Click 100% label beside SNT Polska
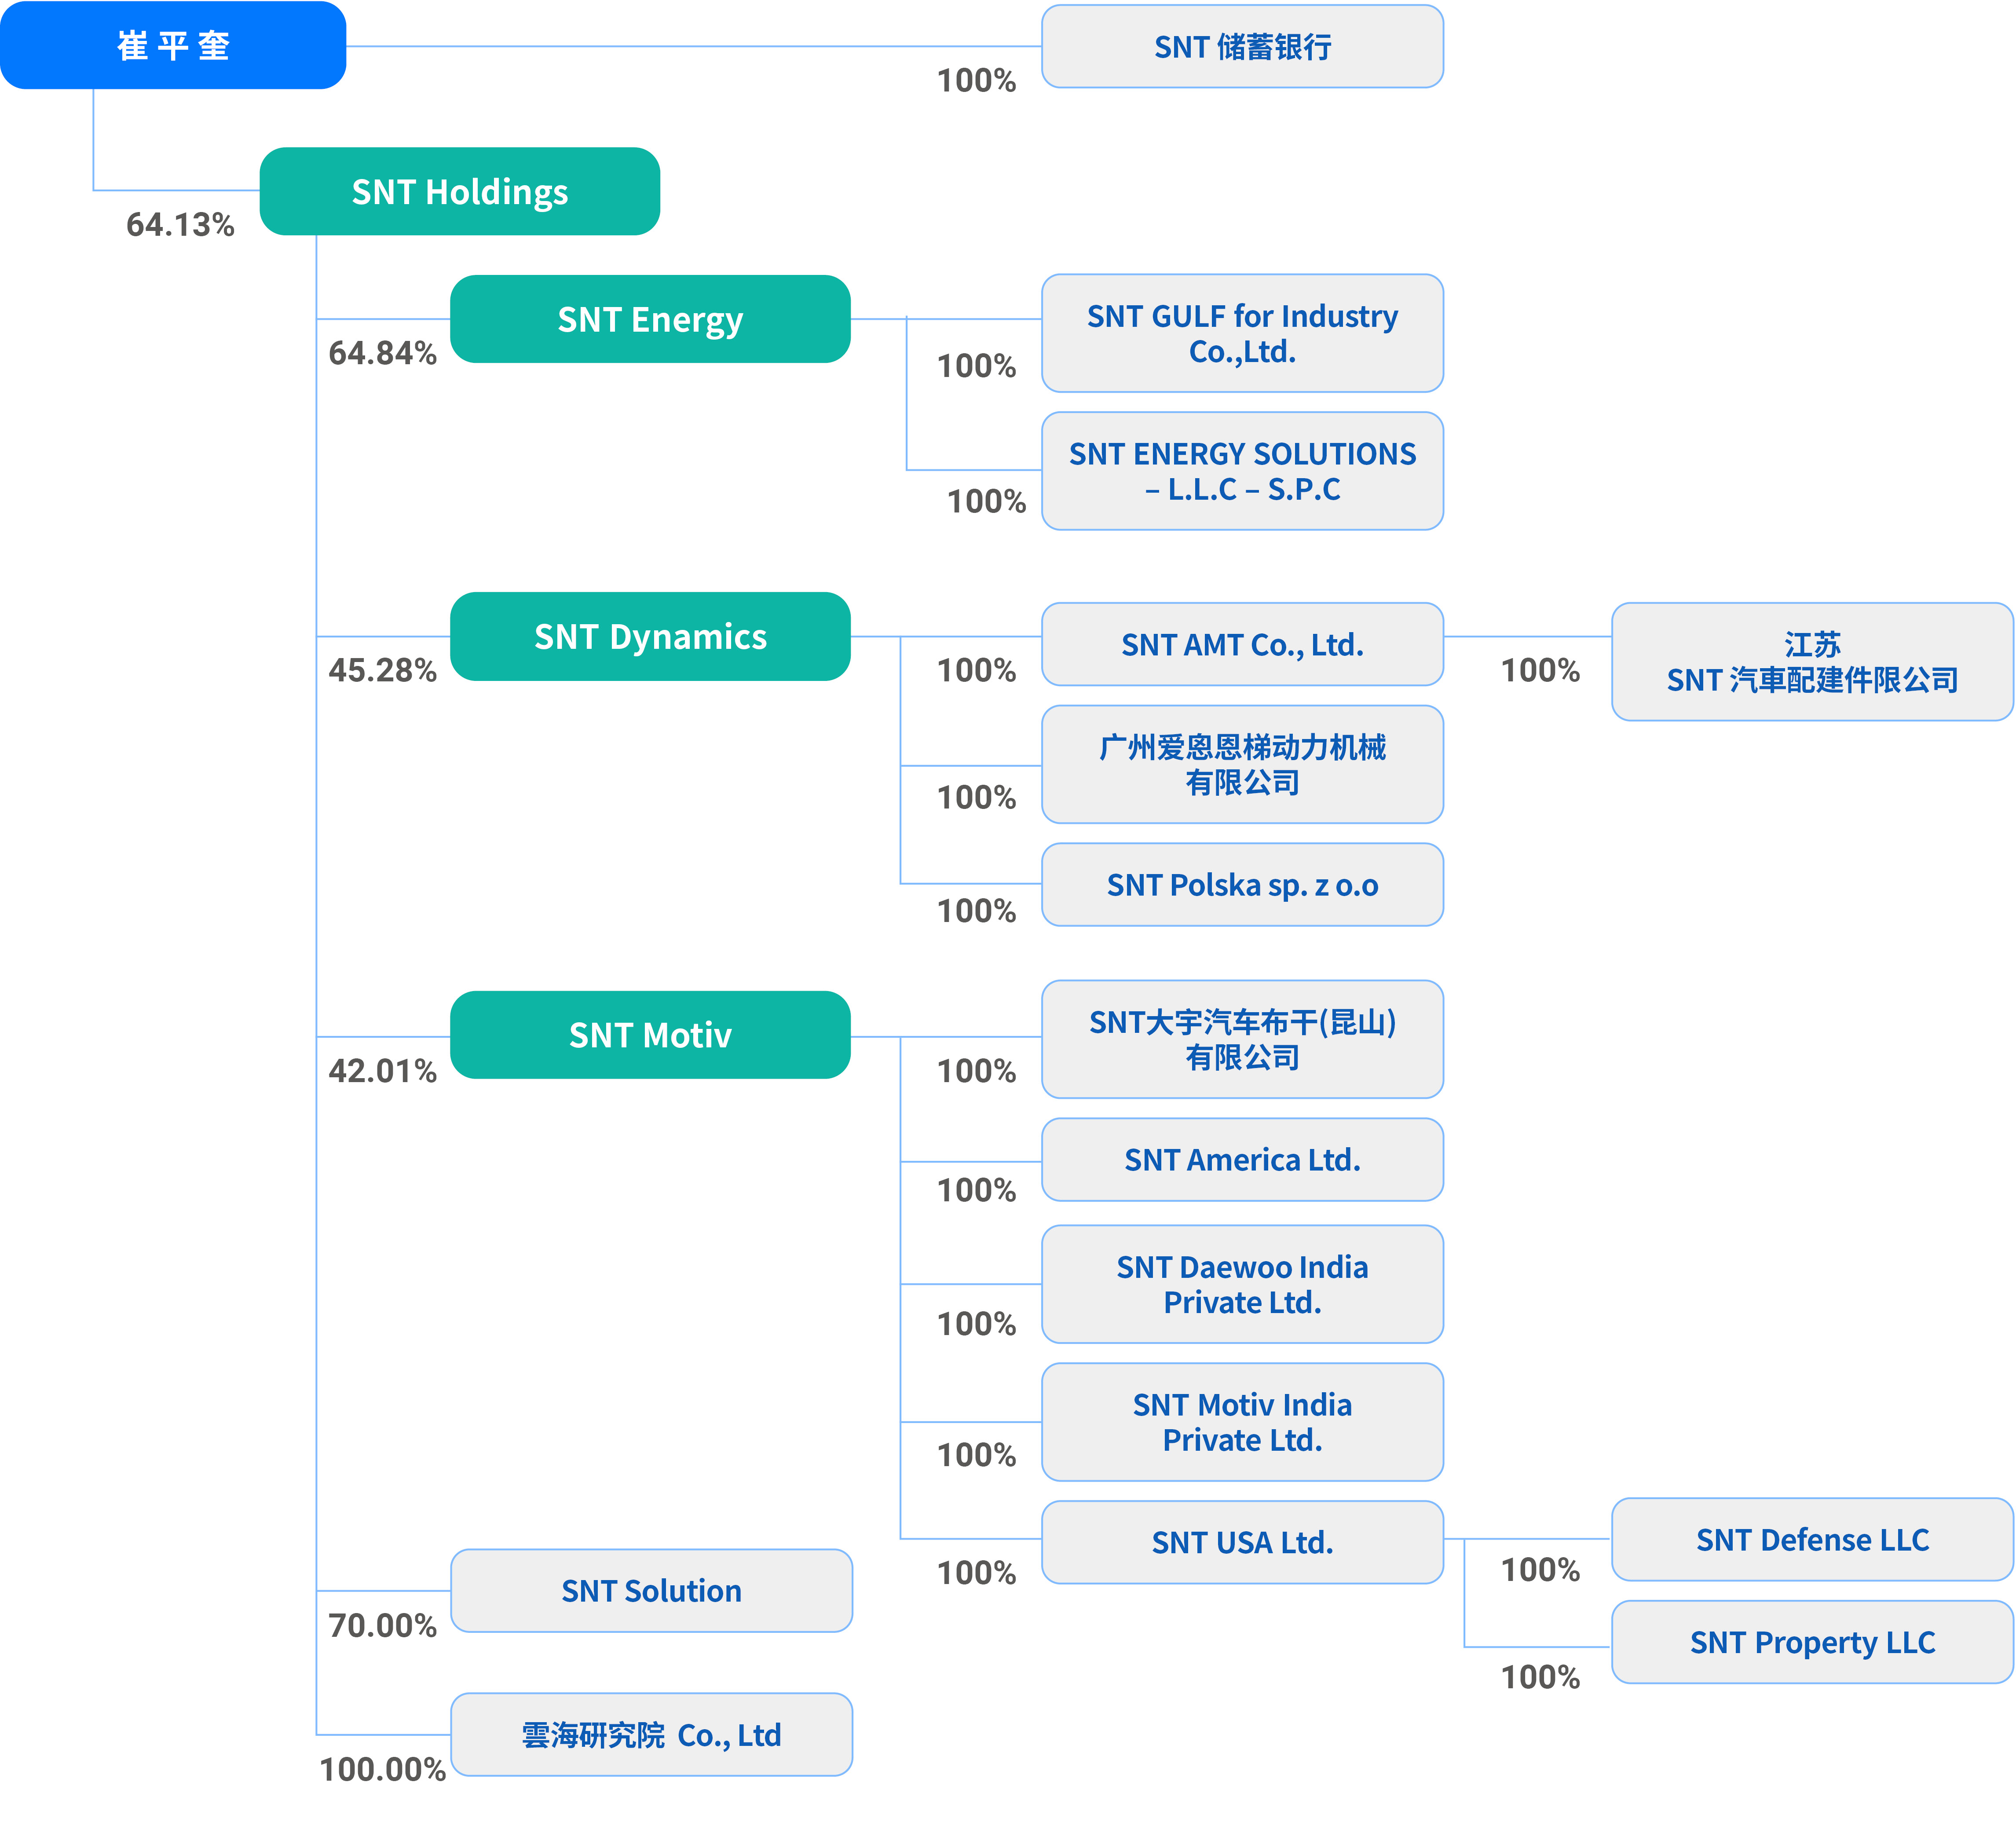2016x1833 pixels. [977, 910]
